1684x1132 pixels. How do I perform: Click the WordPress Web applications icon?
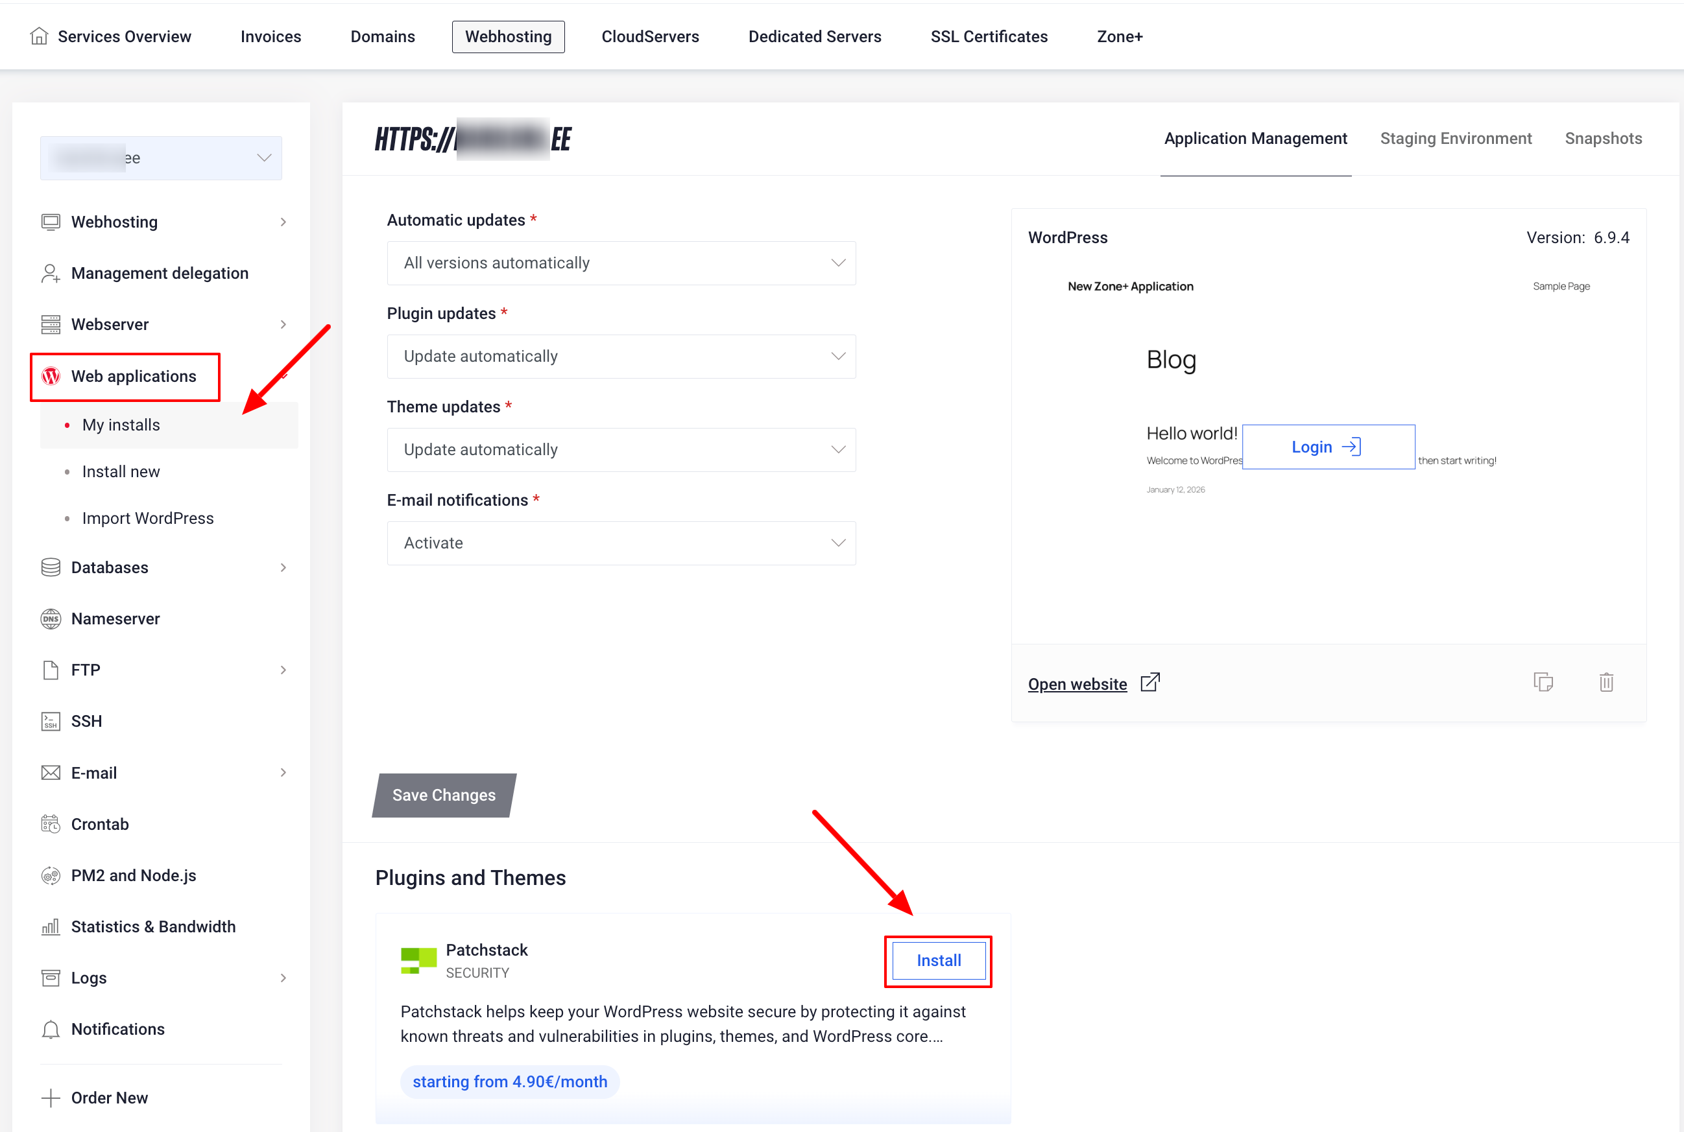(x=51, y=376)
